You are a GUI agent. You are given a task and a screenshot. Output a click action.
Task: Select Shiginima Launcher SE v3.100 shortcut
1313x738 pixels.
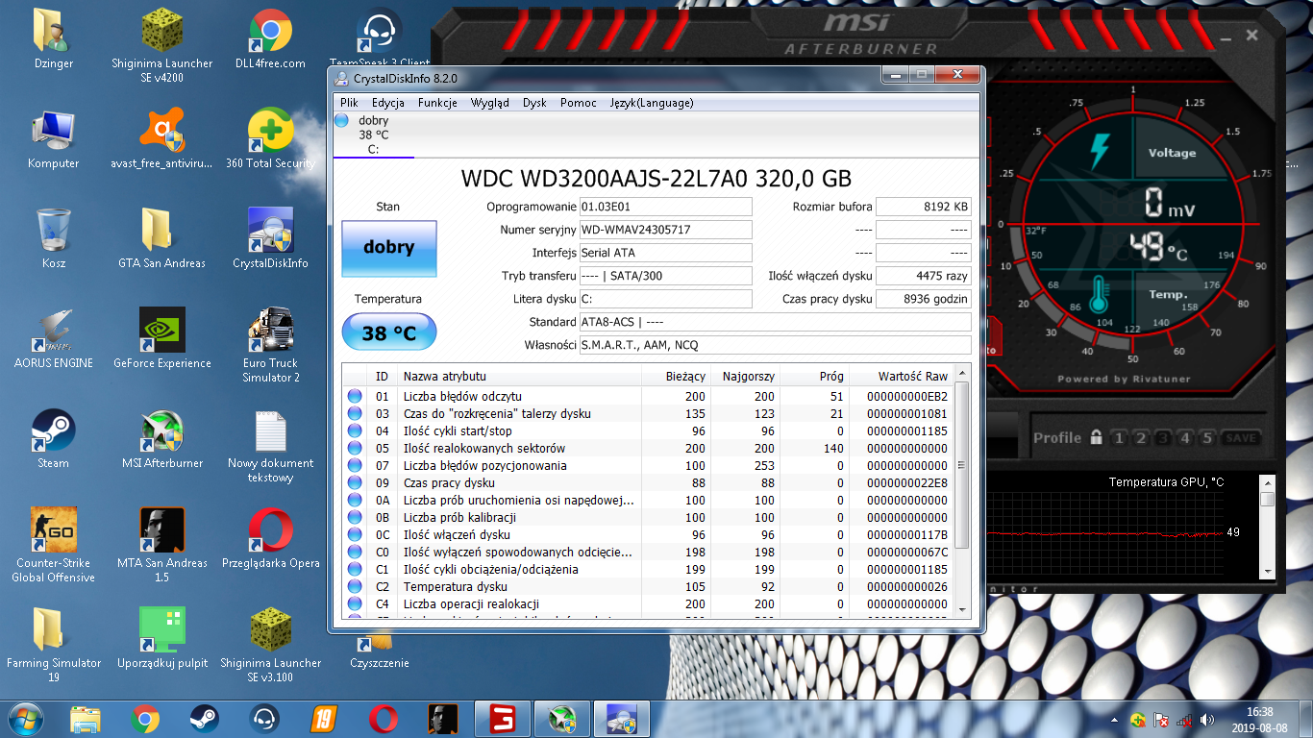pyautogui.click(x=270, y=645)
